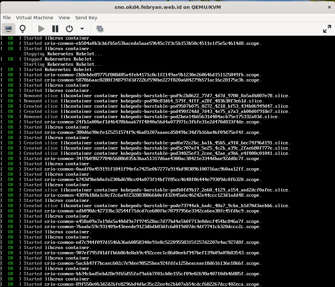Image resolution: width=335 pixels, height=287 pixels.
Task: Enter fullscreen using the expand arrows icon
Action: 327,29
